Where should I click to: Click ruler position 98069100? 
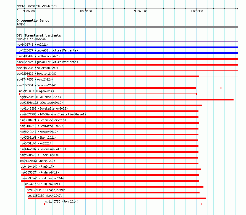(x=85, y=11)
